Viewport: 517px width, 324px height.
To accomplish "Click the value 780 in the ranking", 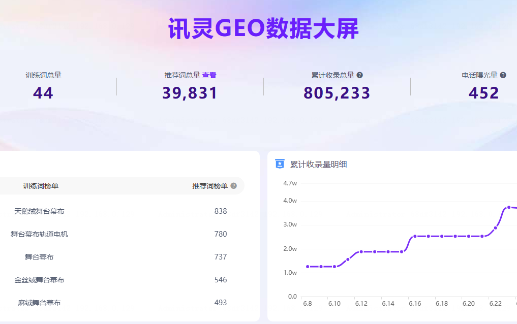I will 221,234.
